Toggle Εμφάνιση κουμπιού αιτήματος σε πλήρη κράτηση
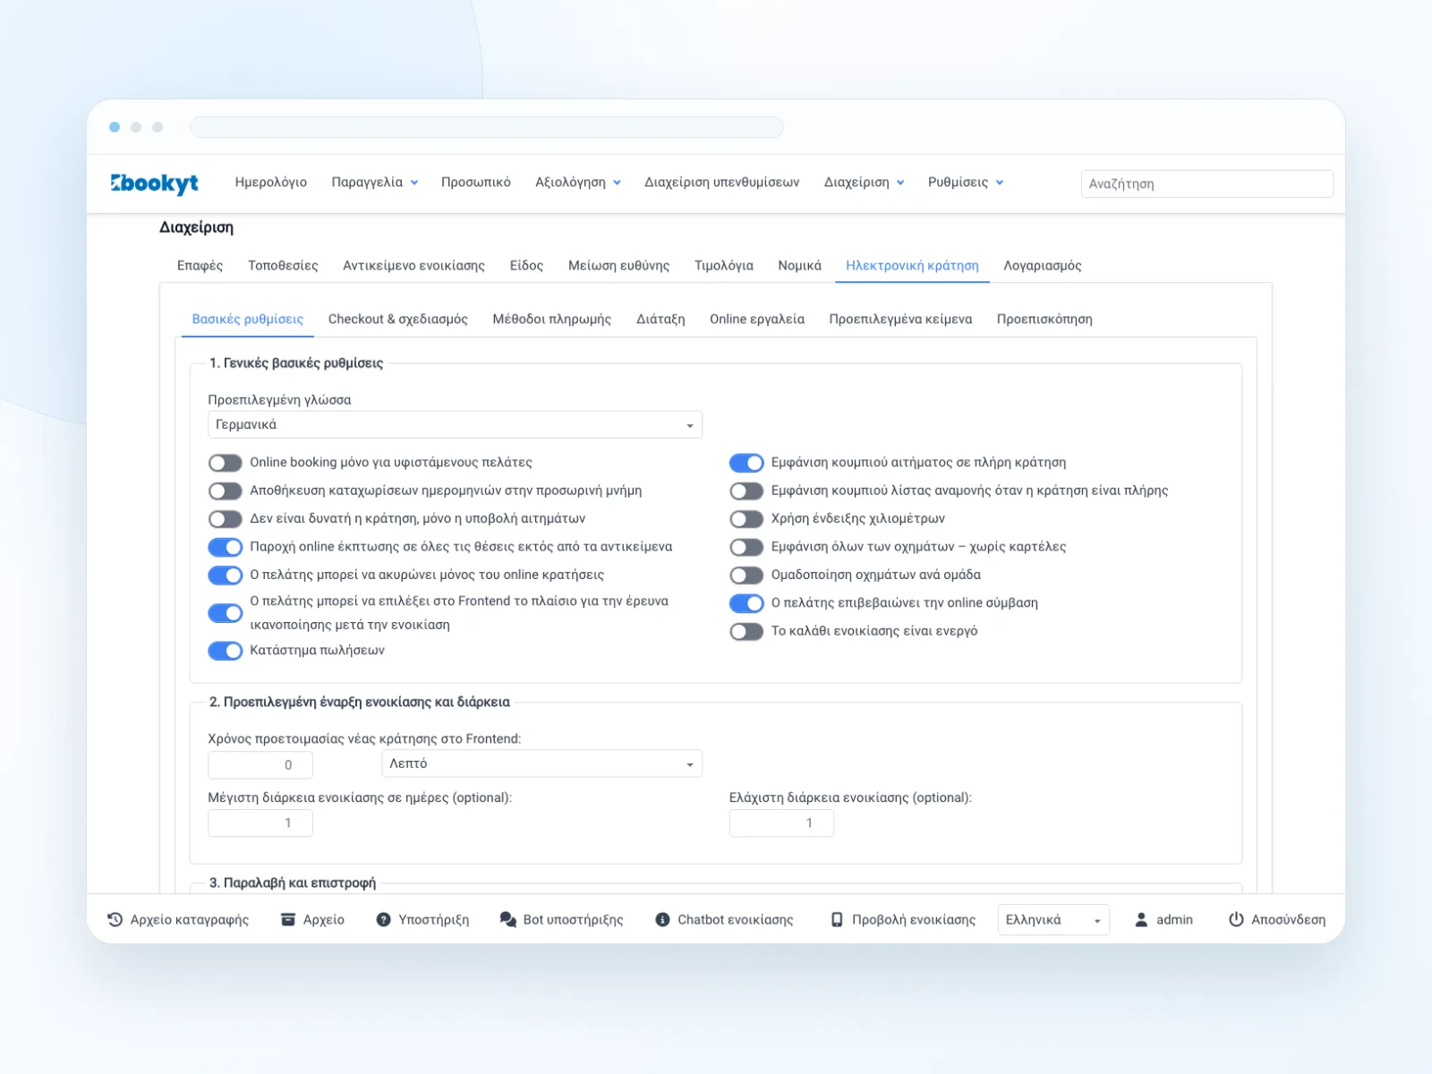This screenshot has width=1432, height=1074. (x=746, y=463)
